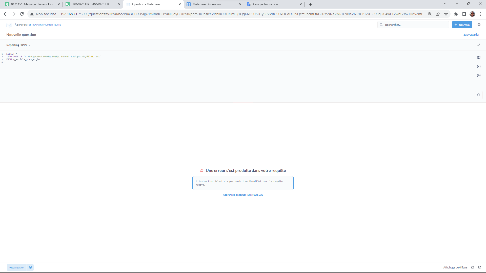Share this page icon in address bar
486x273 pixels.
pos(438,14)
